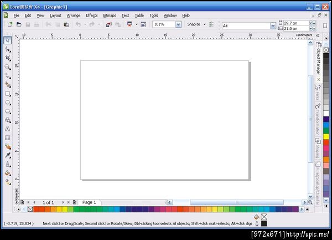Select the Outline Pen tool

(x=8, y=164)
